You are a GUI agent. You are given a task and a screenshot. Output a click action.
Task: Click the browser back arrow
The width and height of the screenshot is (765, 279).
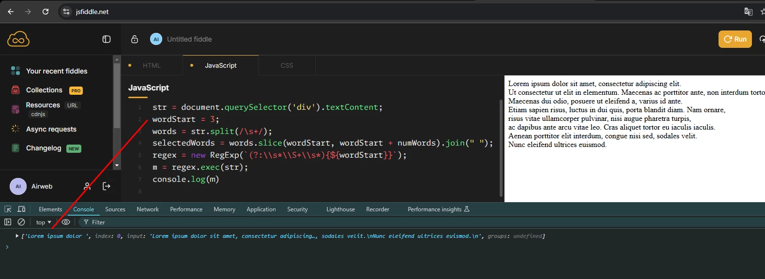point(11,12)
